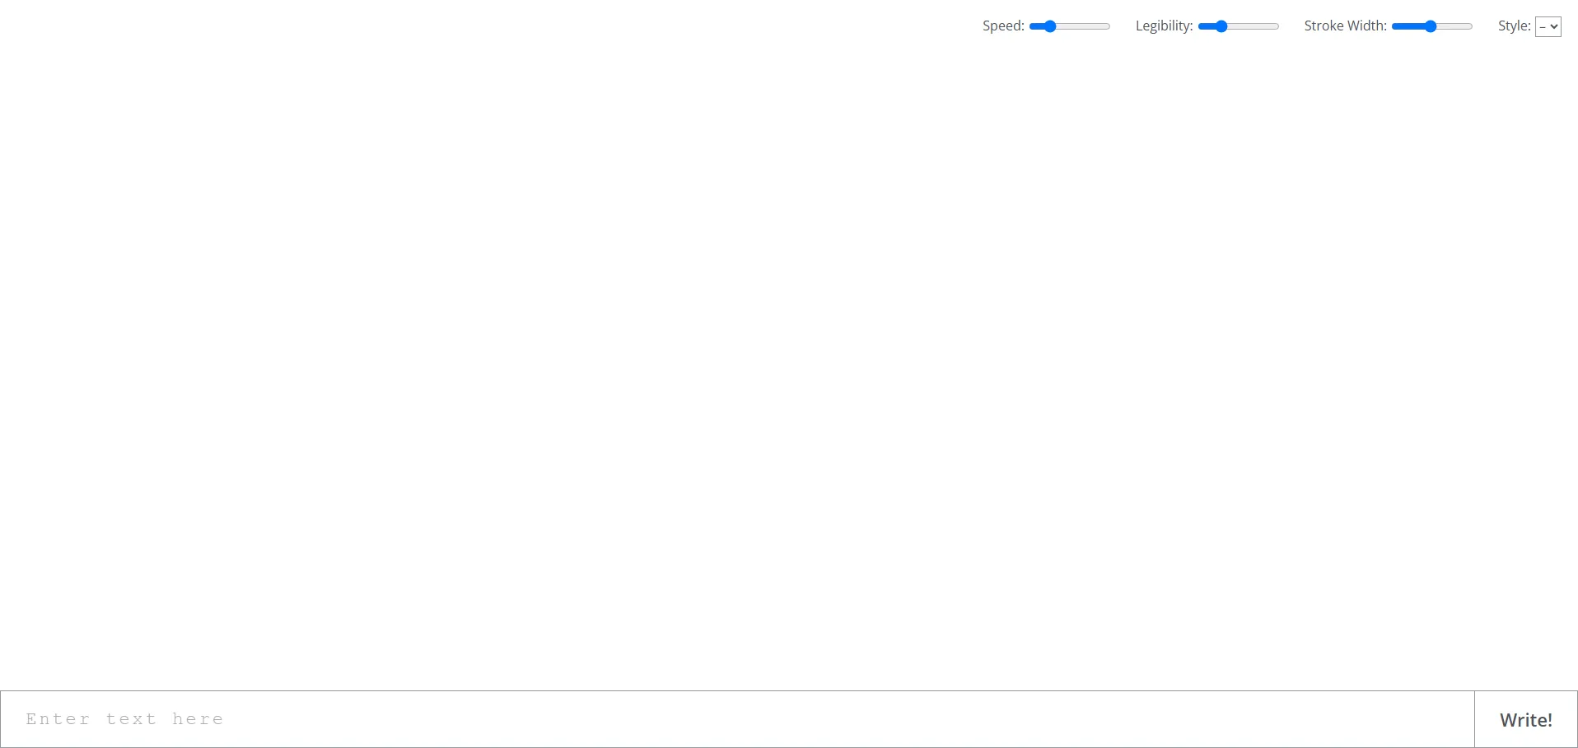
Task: Set the Legibility slider to its maximum end
Action: click(1277, 26)
